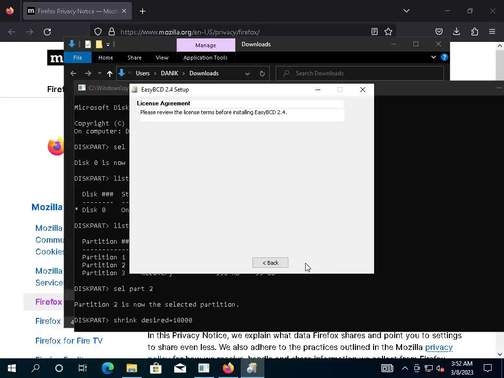Viewport: 504px width, 378px height.
Task: Open network tray icon
Action: (429, 368)
